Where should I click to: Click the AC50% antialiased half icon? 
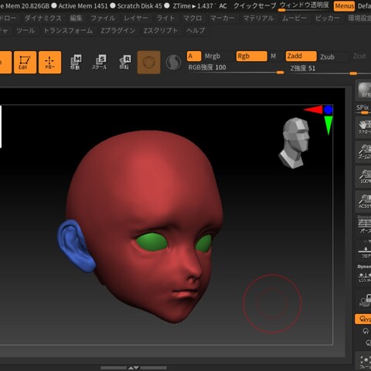click(364, 202)
